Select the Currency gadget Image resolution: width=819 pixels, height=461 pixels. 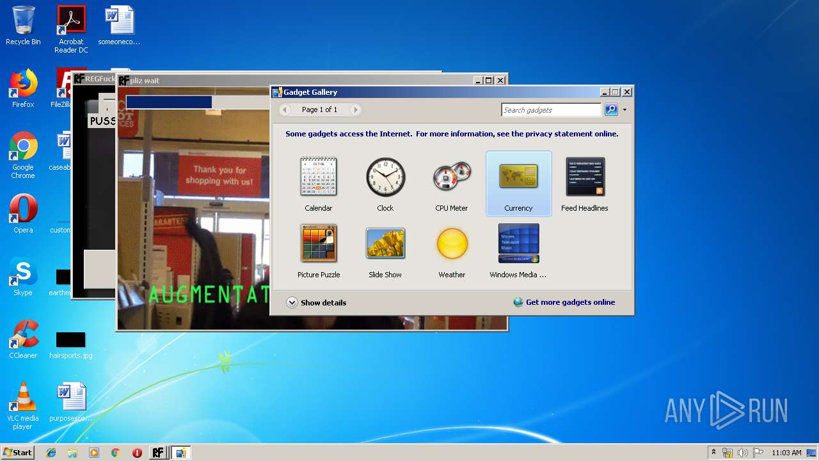518,183
